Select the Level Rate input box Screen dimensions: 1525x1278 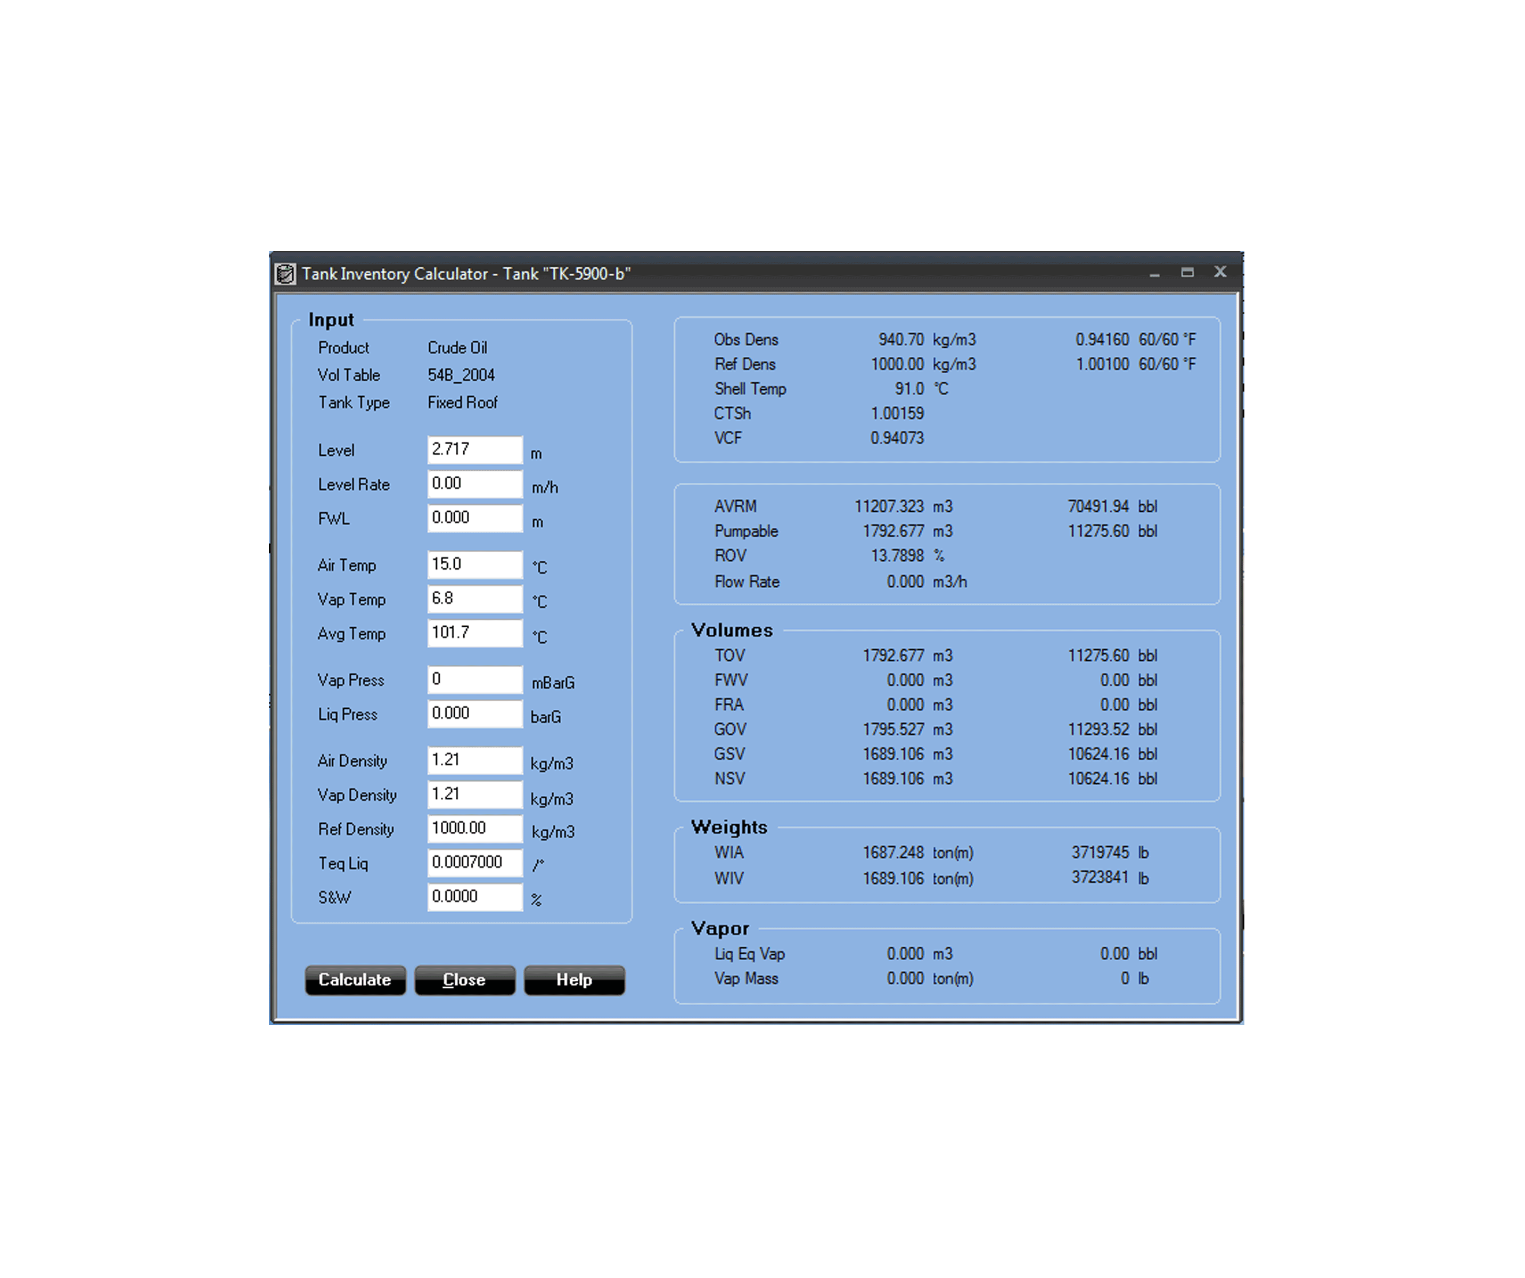click(x=474, y=484)
